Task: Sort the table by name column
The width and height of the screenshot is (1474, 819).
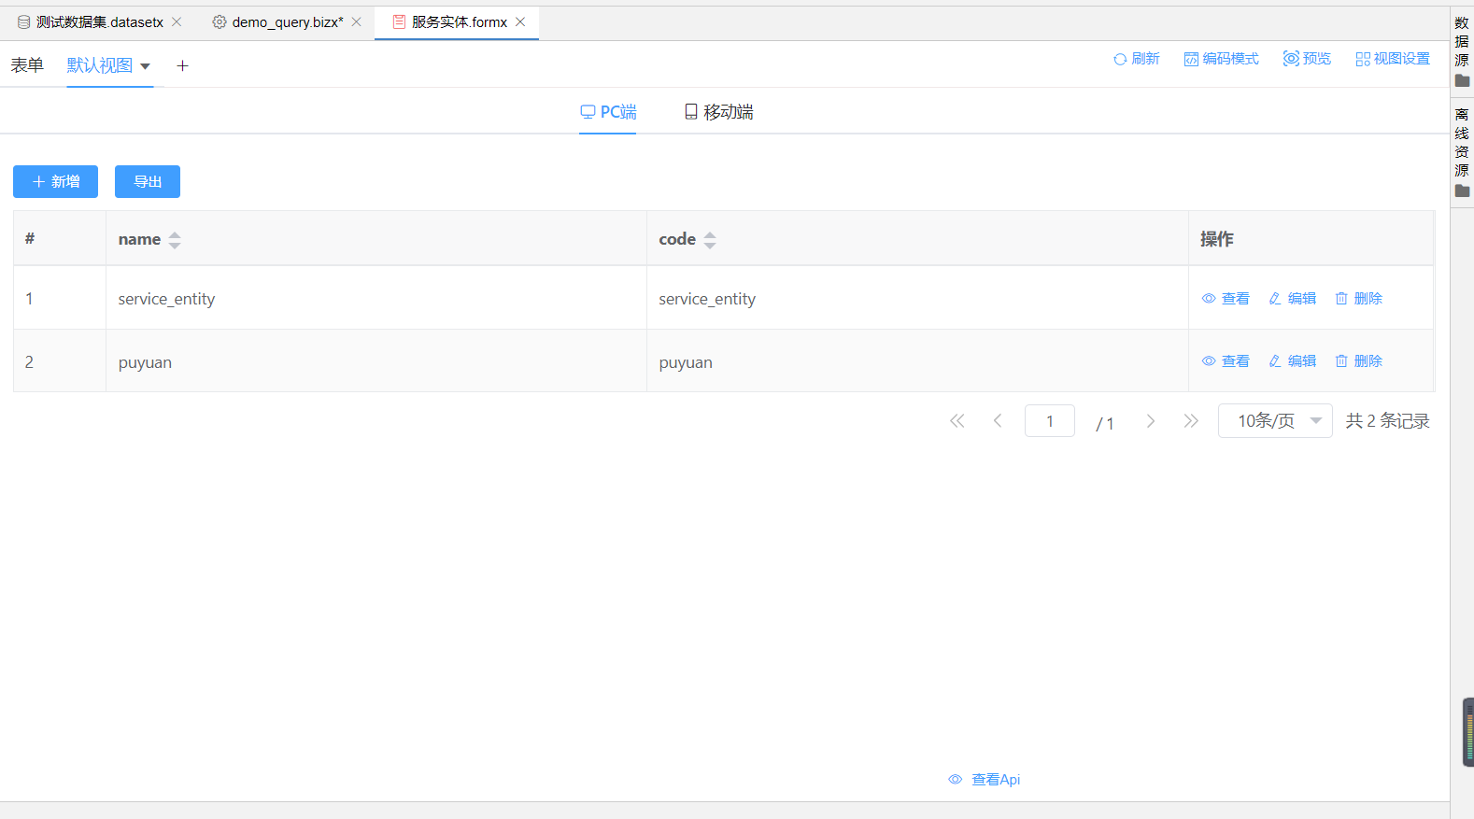Action: click(x=175, y=240)
